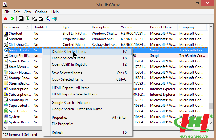Screen dimensions: 216x140
Task: Sort by the Description column header
Action: click(104, 27)
